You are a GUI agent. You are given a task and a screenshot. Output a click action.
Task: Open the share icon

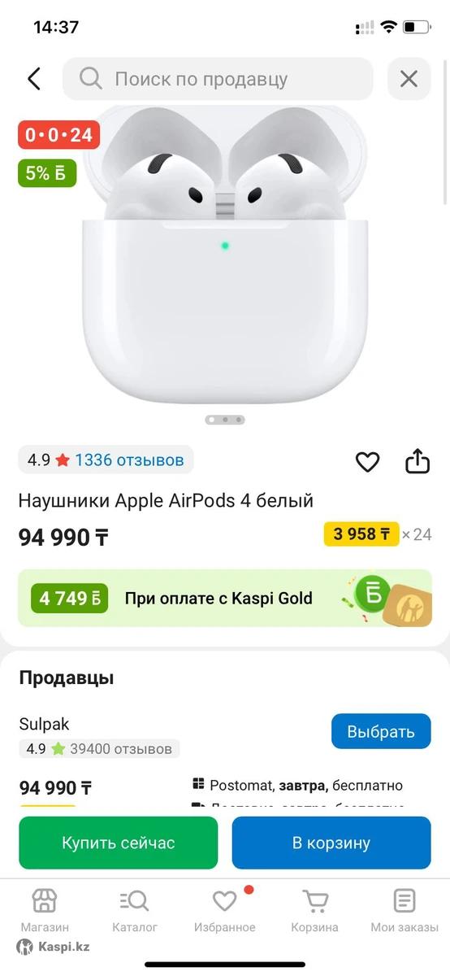(417, 460)
